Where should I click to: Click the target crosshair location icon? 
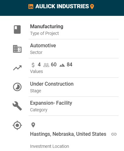[x=17, y=125]
